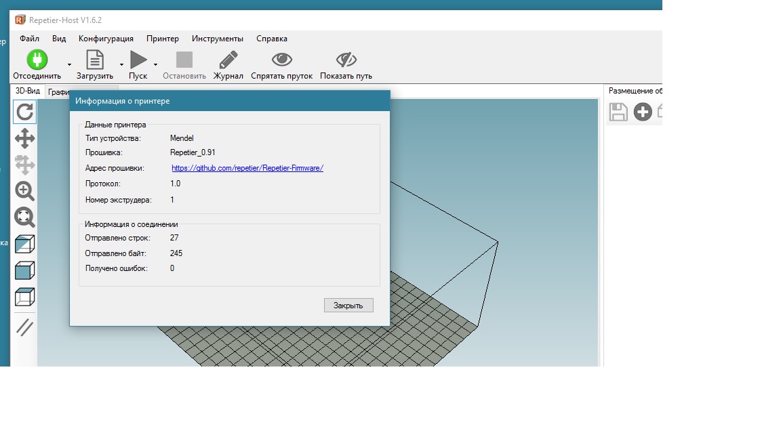Click the add object plus icon
Viewport: 781px width, 439px height.
[643, 112]
